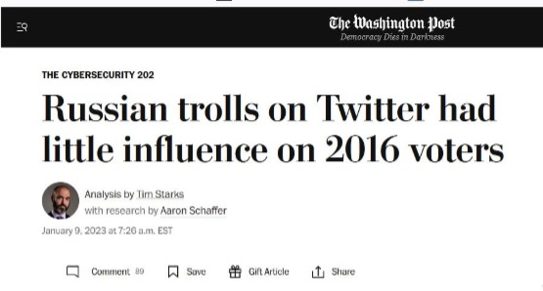Click the 89 comment count
The width and height of the screenshot is (543, 291).
139,272
